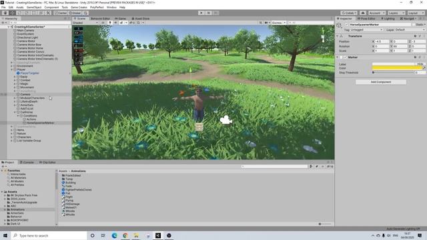This screenshot has height=240, width=427.
Task: Open File Explorer from the taskbar
Action: click(x=136, y=235)
